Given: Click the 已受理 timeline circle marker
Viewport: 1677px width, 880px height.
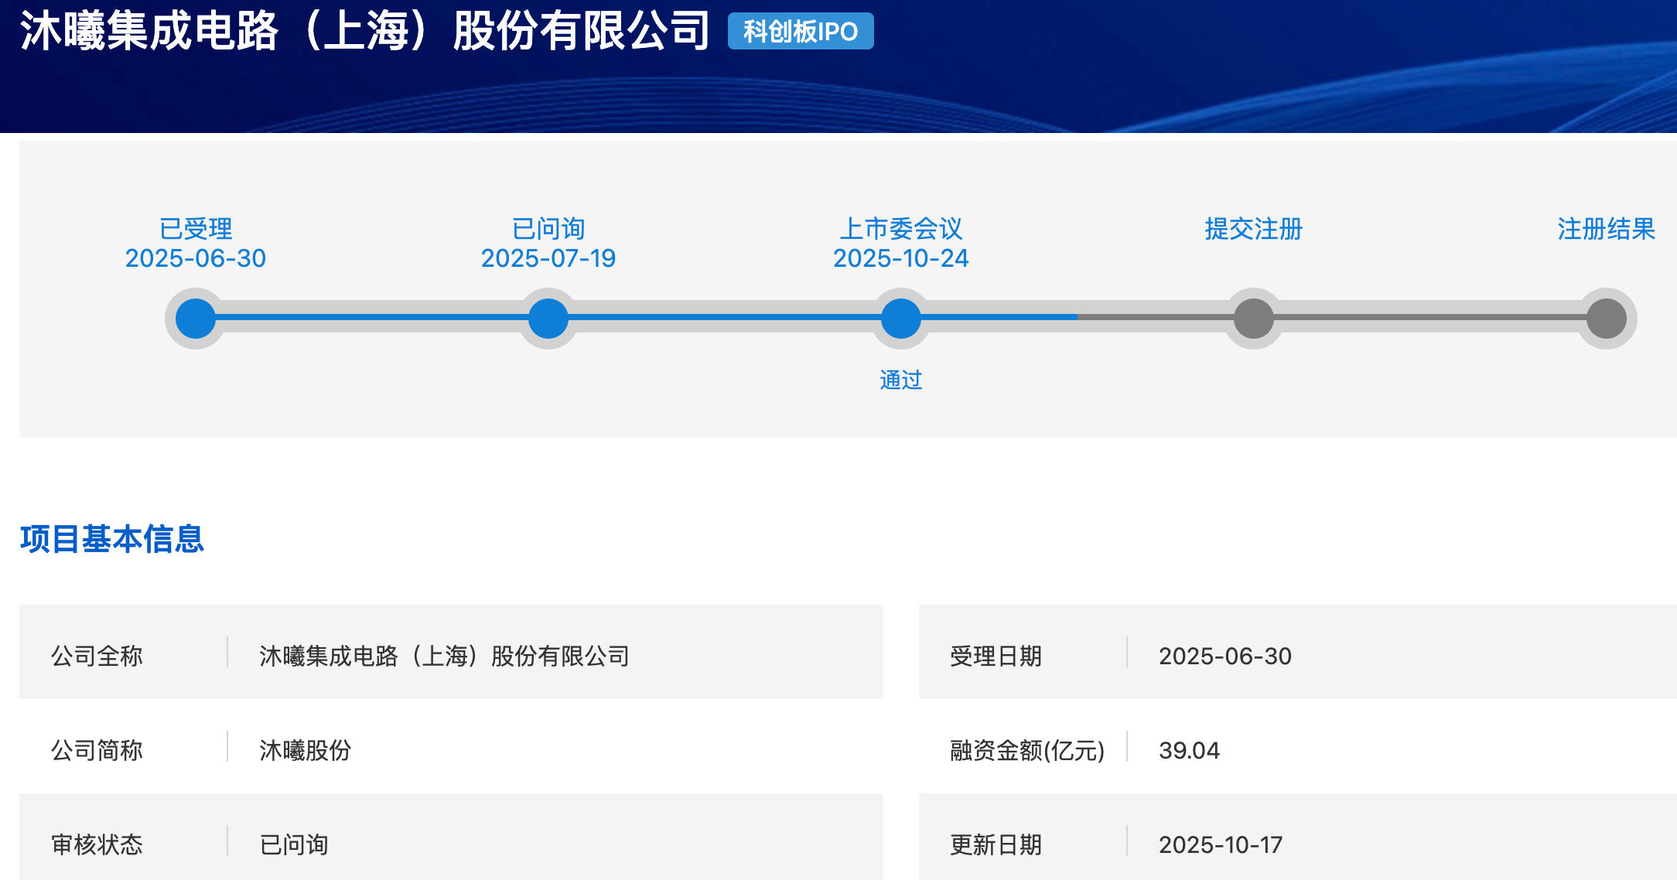Looking at the screenshot, I should pos(196,318).
